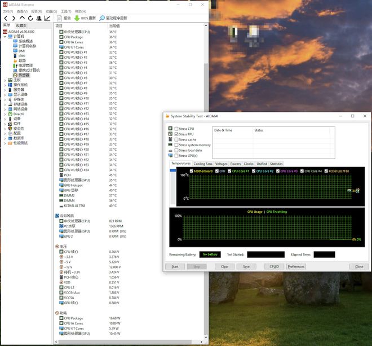Click the Report page icon in toolbar
This screenshot has height=346, width=372.
coord(59,18)
